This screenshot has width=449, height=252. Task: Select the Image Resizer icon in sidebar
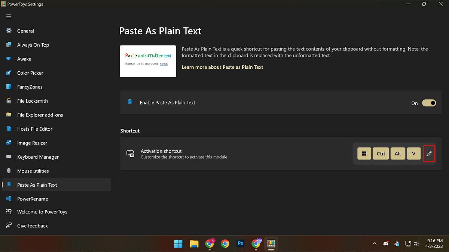9,143
